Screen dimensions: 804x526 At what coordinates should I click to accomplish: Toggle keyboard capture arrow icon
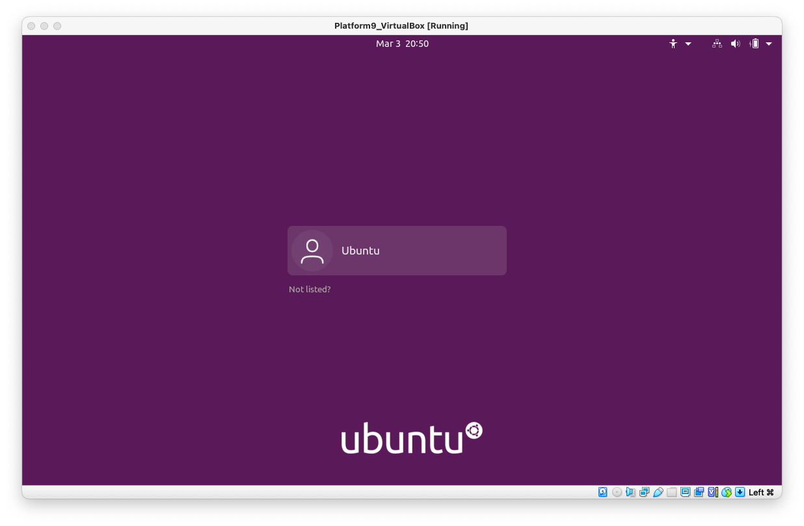pos(740,492)
